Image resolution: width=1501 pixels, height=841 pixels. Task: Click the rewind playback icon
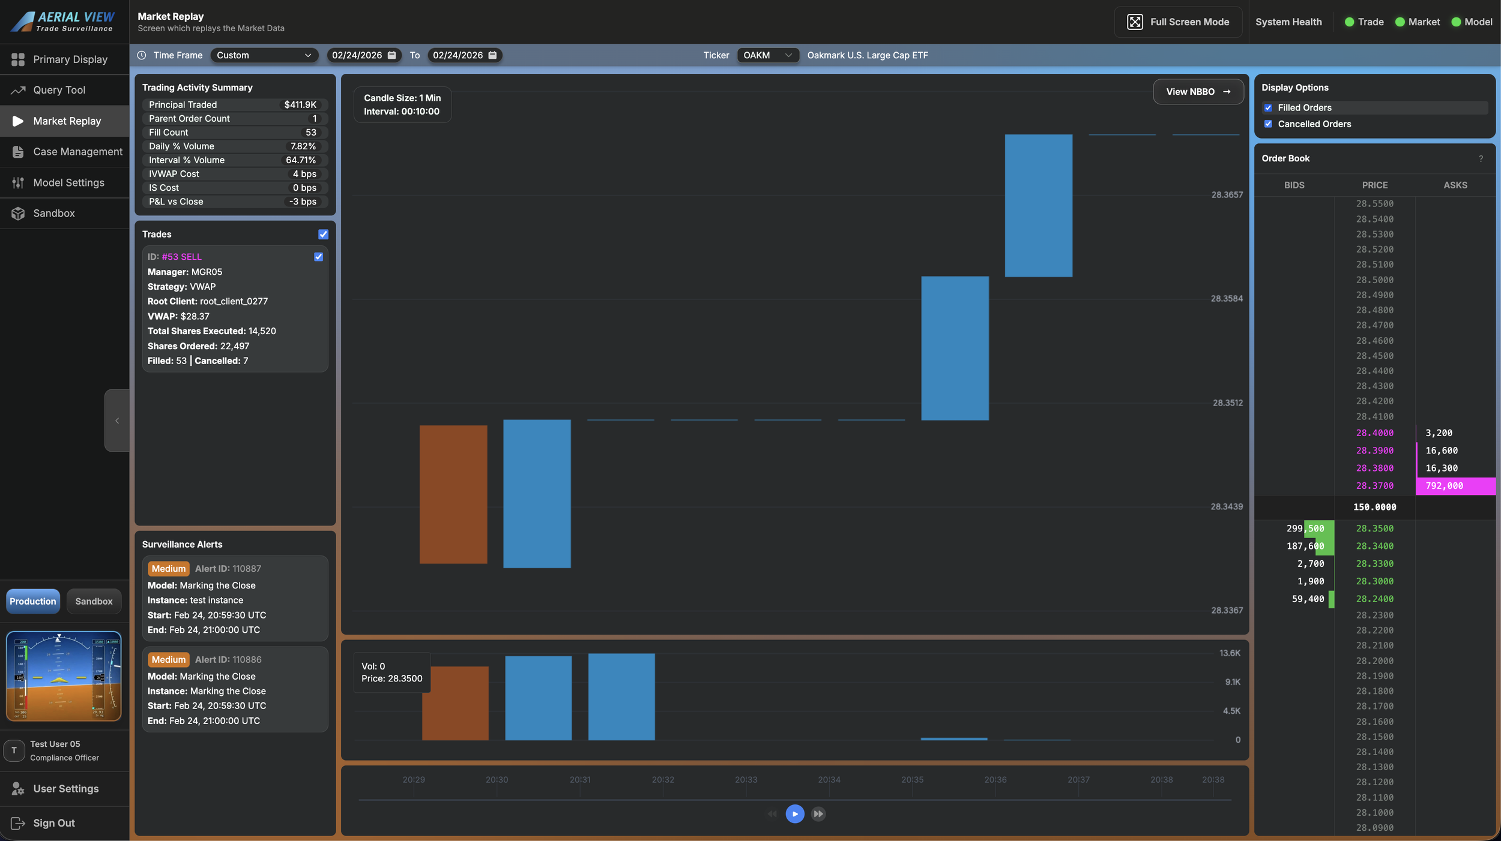(772, 814)
